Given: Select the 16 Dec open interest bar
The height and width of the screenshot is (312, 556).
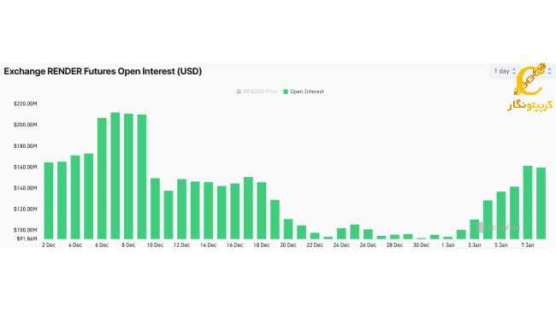Looking at the screenshot, I should coord(234,211).
